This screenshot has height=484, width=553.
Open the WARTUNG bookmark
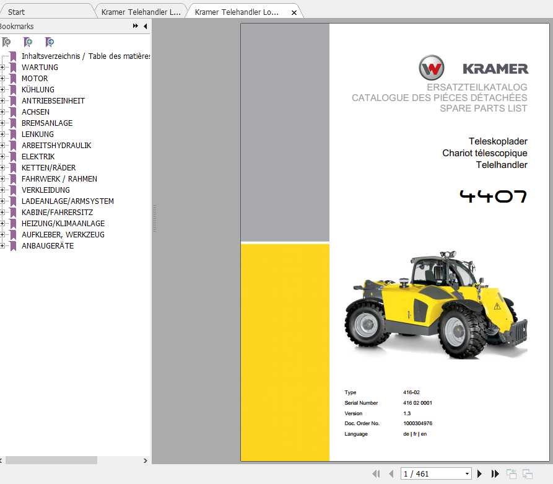pyautogui.click(x=40, y=67)
